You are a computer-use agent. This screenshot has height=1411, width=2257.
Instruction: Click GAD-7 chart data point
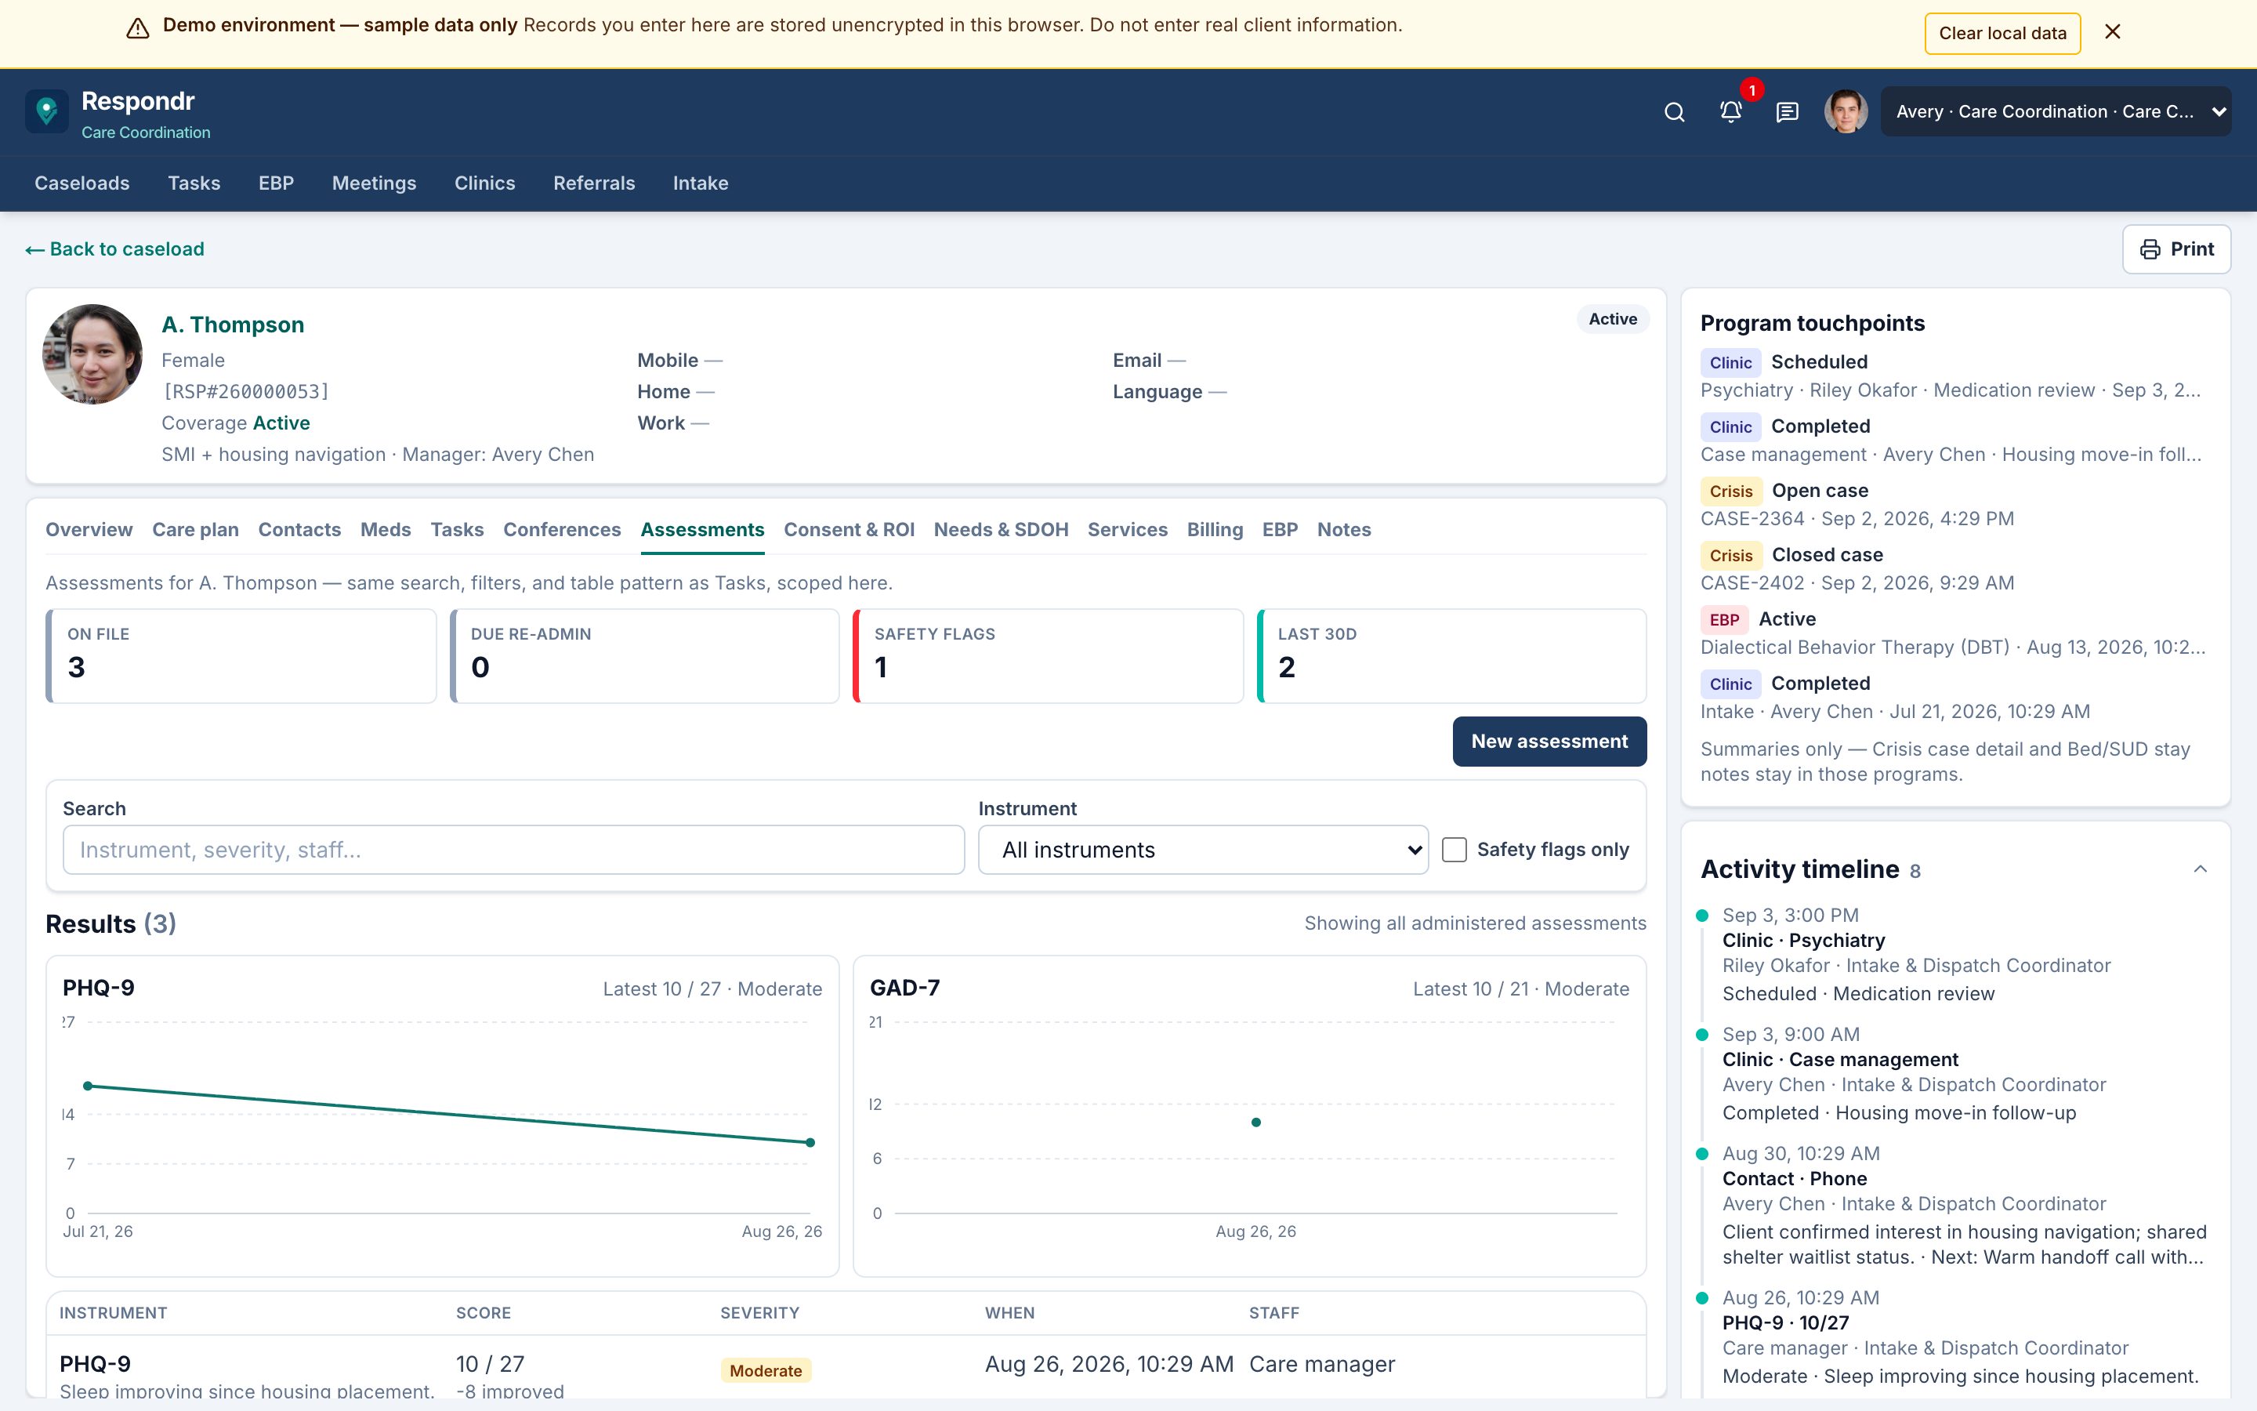pos(1256,1123)
